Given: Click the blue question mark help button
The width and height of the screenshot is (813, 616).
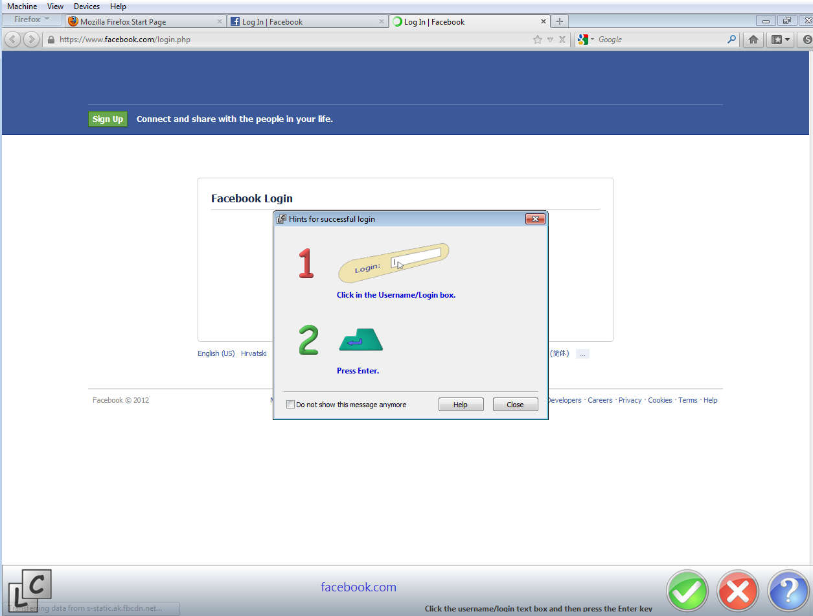Looking at the screenshot, I should pos(789,591).
